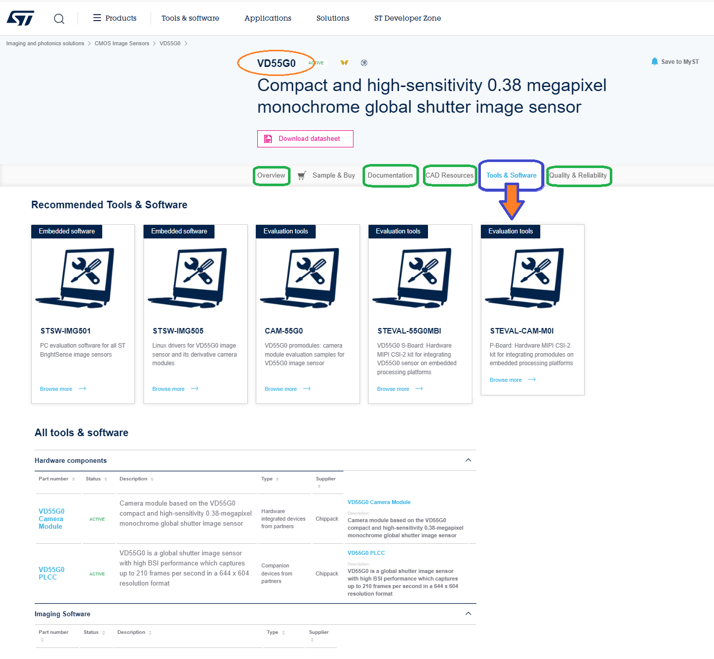Image resolution: width=714 pixels, height=659 pixels.
Task: Switch to the Documentation tab
Action: point(390,176)
